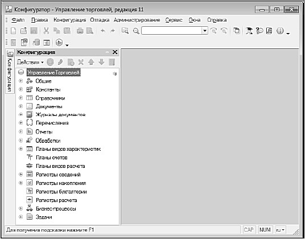Open the search field dropdown arrow
Screen dimensions: 305x239
point(205,31)
